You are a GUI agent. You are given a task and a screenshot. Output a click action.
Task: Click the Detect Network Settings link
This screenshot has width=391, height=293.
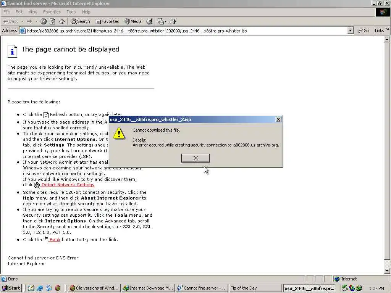pyautogui.click(x=68, y=185)
